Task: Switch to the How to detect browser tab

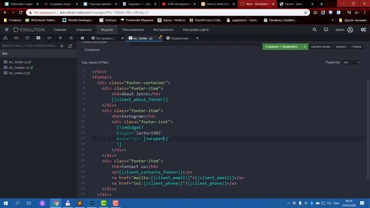Action: [219, 4]
